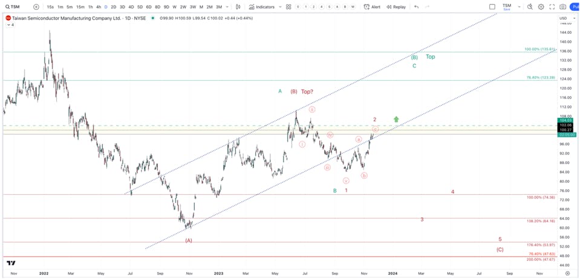Switch to the 3M timeframe
The image size is (580, 280).
(219, 7)
